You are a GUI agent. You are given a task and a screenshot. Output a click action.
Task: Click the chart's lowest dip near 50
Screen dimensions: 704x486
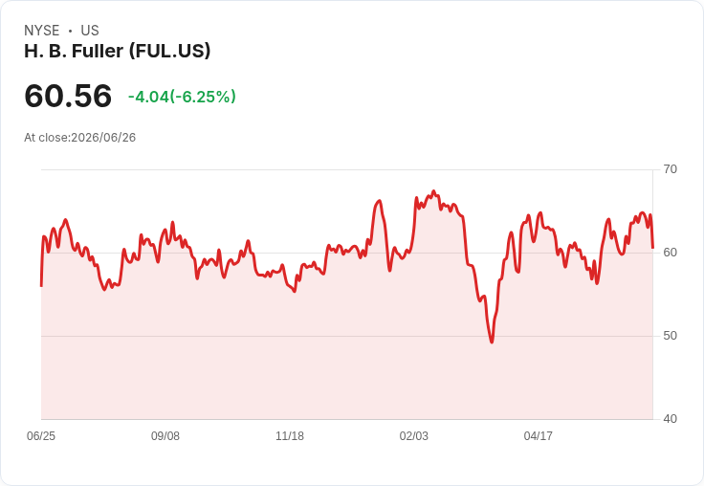[x=492, y=342]
